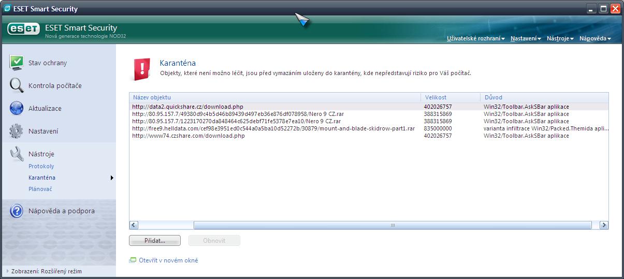Click the Kontrola počítače magnifier icon
This screenshot has height=279, width=624.
(x=17, y=85)
